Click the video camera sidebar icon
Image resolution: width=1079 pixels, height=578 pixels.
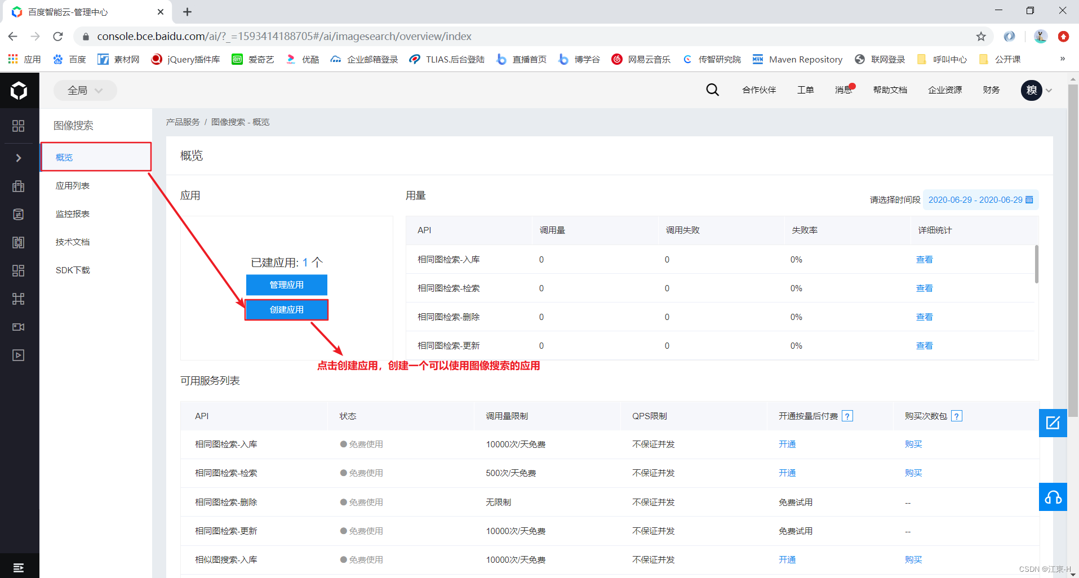[19, 327]
